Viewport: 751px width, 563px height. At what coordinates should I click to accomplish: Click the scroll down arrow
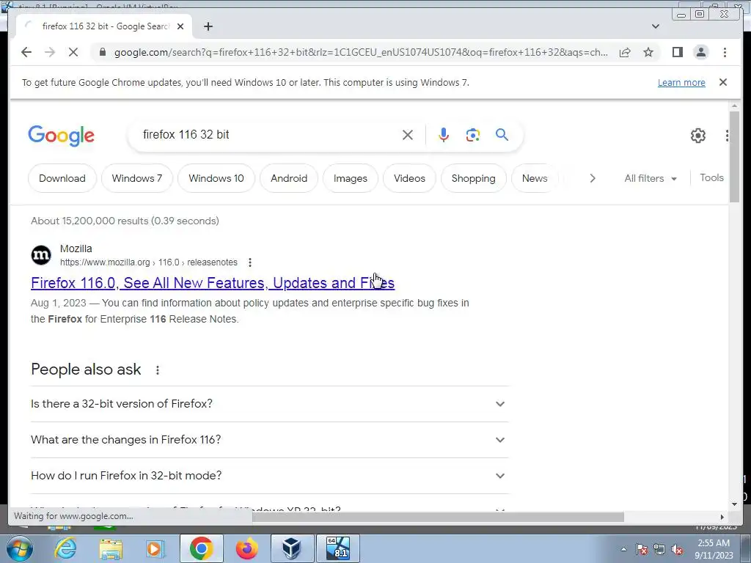[x=734, y=504]
